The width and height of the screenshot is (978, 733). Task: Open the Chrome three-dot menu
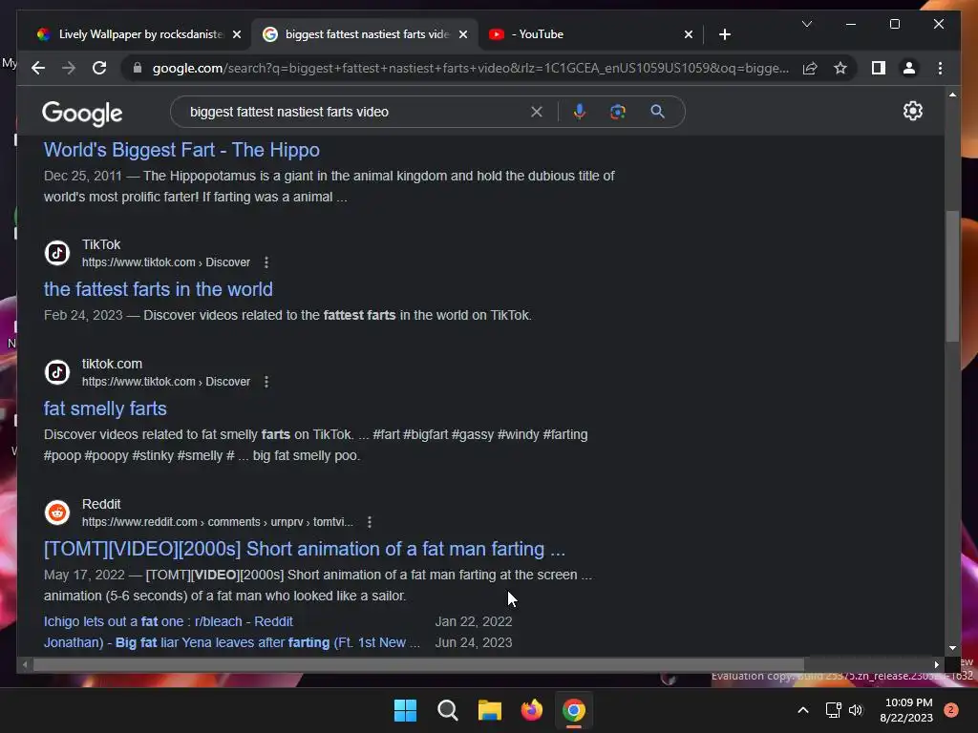[940, 68]
